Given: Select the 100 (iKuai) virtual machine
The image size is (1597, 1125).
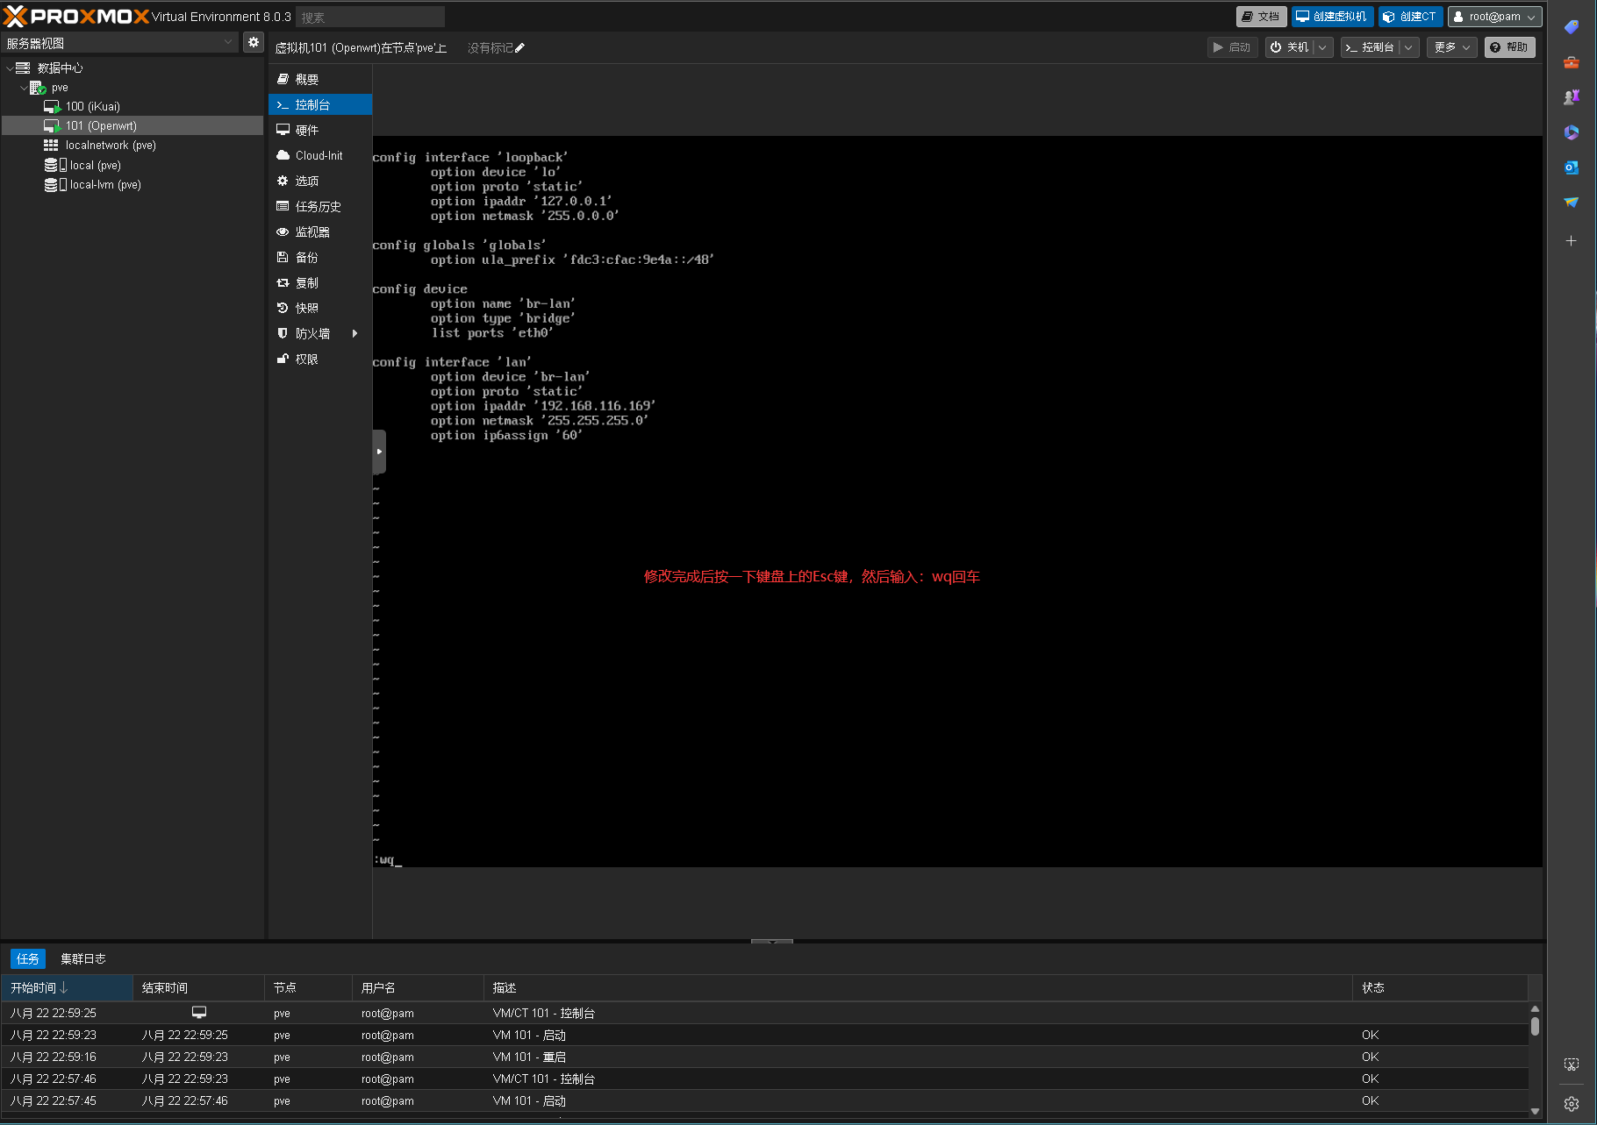Looking at the screenshot, I should tap(92, 106).
